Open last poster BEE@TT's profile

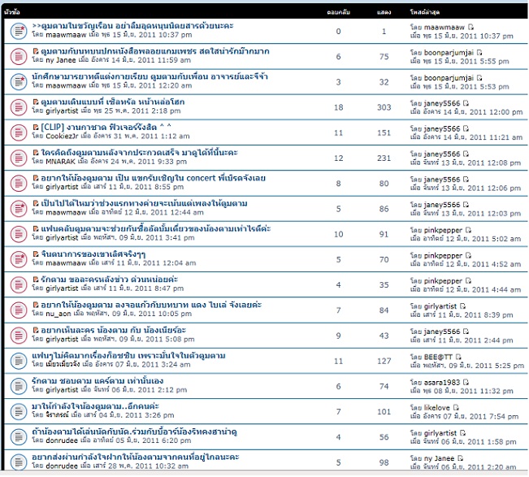coord(438,357)
